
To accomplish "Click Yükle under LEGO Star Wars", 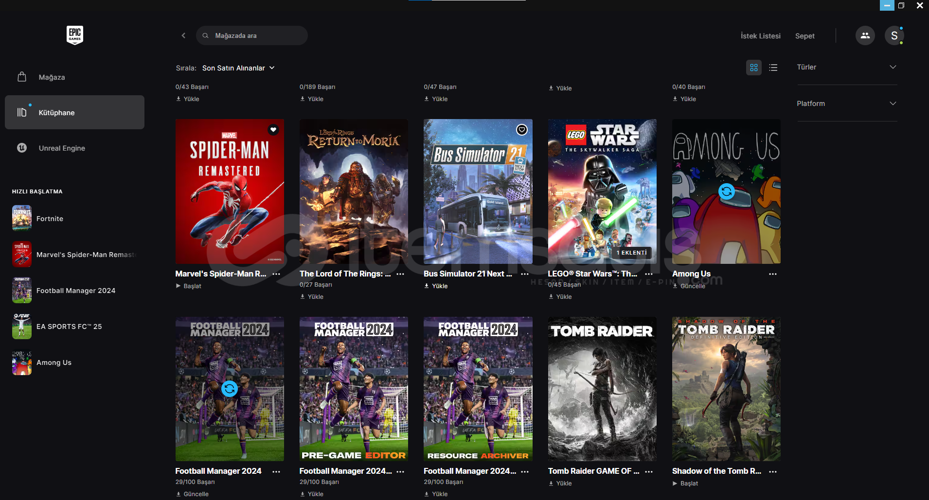I will tap(560, 297).
